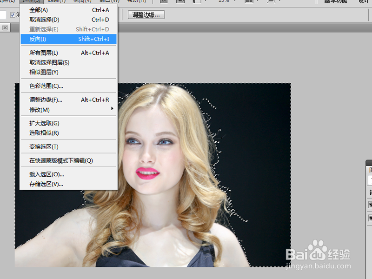Open 色彩范围(C)... dialog from the menu
The height and width of the screenshot is (279, 372).
tap(68, 86)
